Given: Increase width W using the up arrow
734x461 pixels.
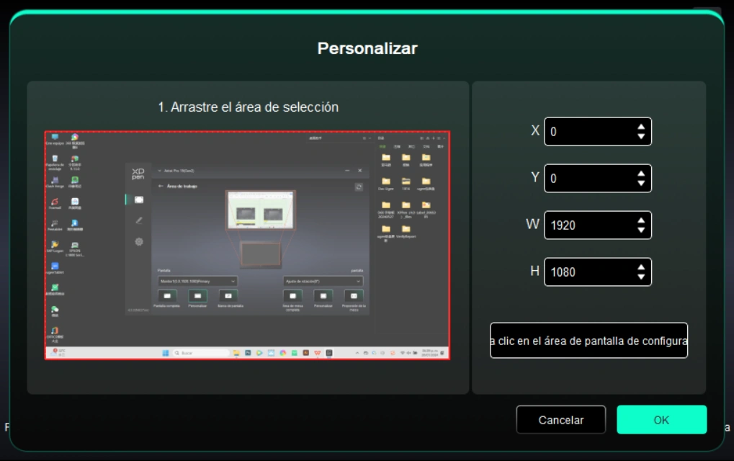Looking at the screenshot, I should pyautogui.click(x=641, y=221).
